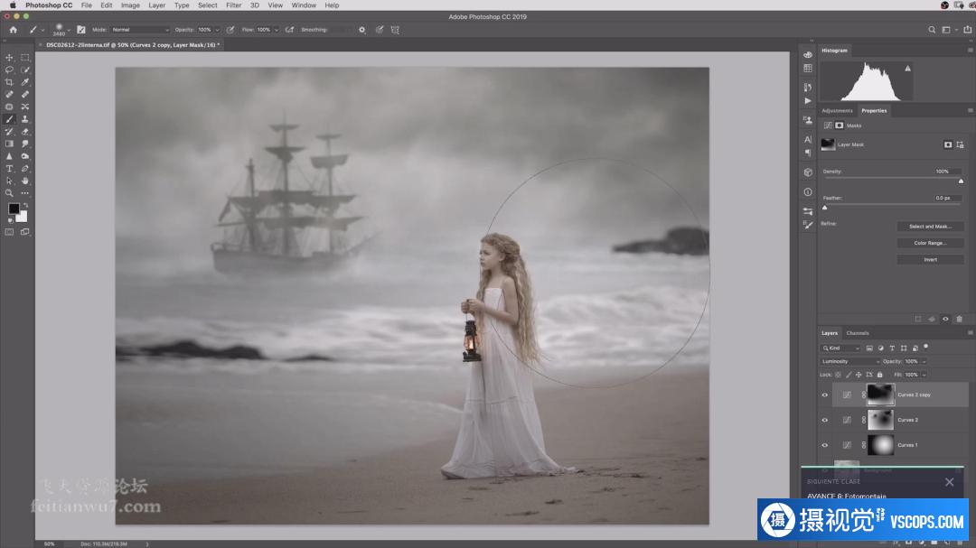Hide the Curves 1 layer
This screenshot has height=548, width=976.
coord(825,445)
